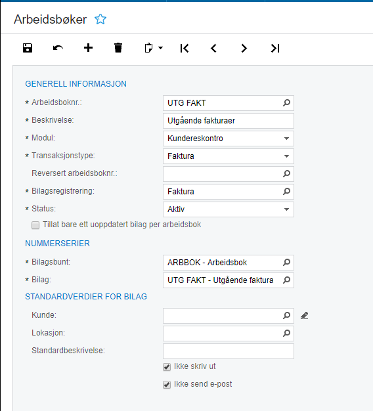Viewport: 373px width, 411px height.
Task: Uncheck the 'Ikke send e-post' checkbox
Action: [167, 385]
